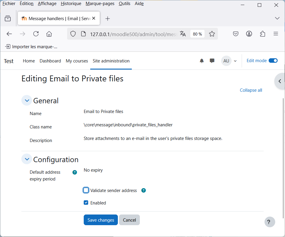Click the 80 % zoom level indicator

(197, 34)
